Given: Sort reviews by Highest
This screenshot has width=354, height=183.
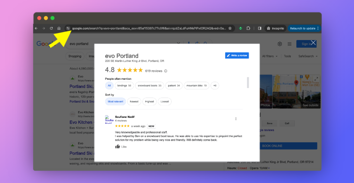Looking at the screenshot, I should [x=149, y=102].
